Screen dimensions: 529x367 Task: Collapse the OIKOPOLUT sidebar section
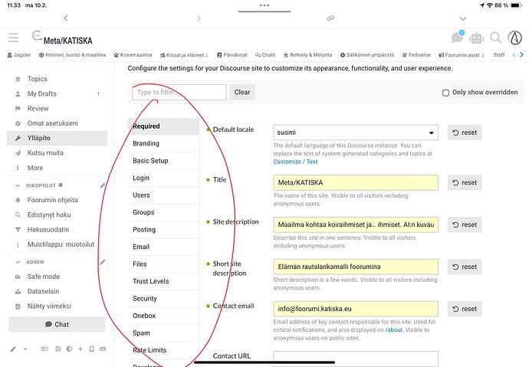(x=18, y=185)
